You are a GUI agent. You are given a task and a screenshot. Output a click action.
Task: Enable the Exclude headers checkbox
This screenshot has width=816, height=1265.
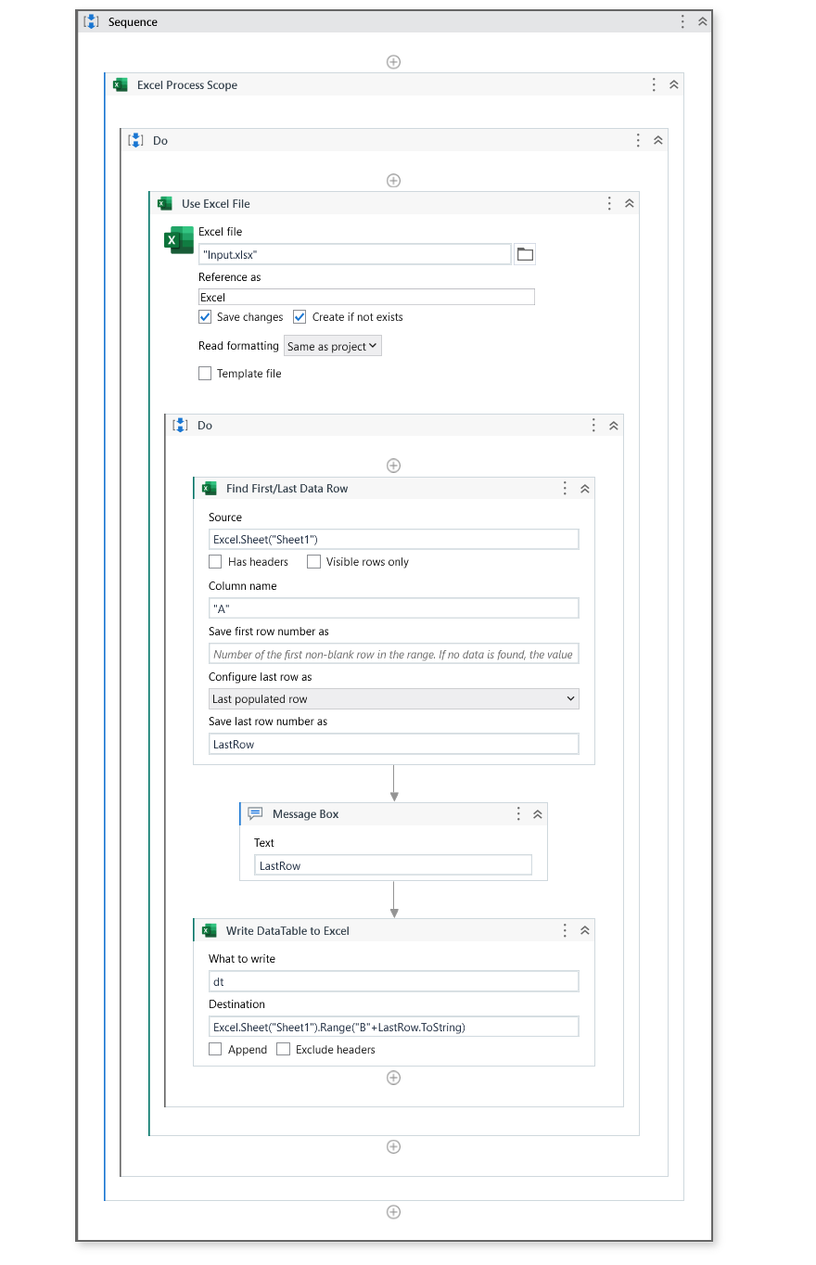click(283, 1050)
